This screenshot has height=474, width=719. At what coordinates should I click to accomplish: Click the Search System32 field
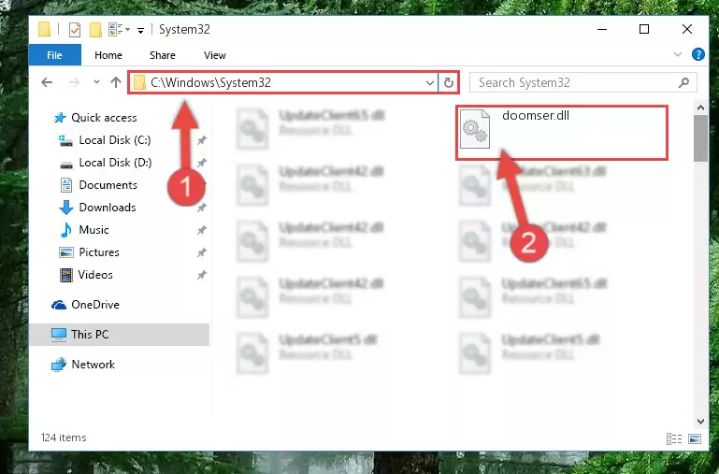583,82
